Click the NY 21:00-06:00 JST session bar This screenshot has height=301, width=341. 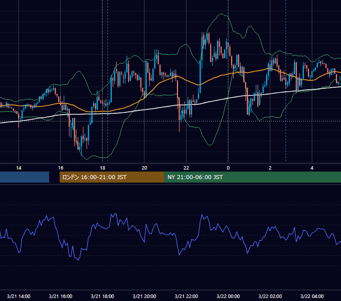(x=253, y=177)
